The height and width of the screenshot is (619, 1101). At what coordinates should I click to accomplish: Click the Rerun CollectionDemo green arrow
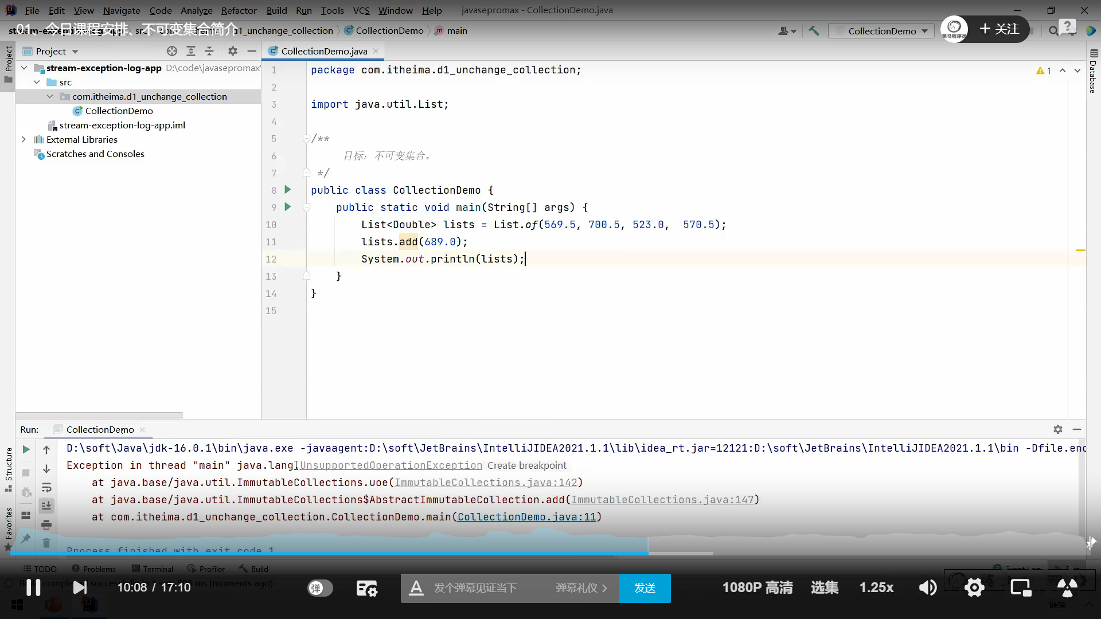pos(26,450)
